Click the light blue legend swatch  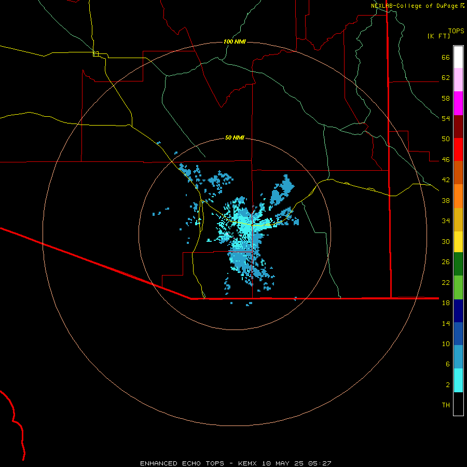click(x=458, y=357)
